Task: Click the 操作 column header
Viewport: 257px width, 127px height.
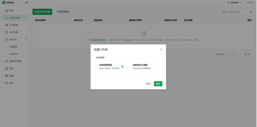Action: coord(249,20)
